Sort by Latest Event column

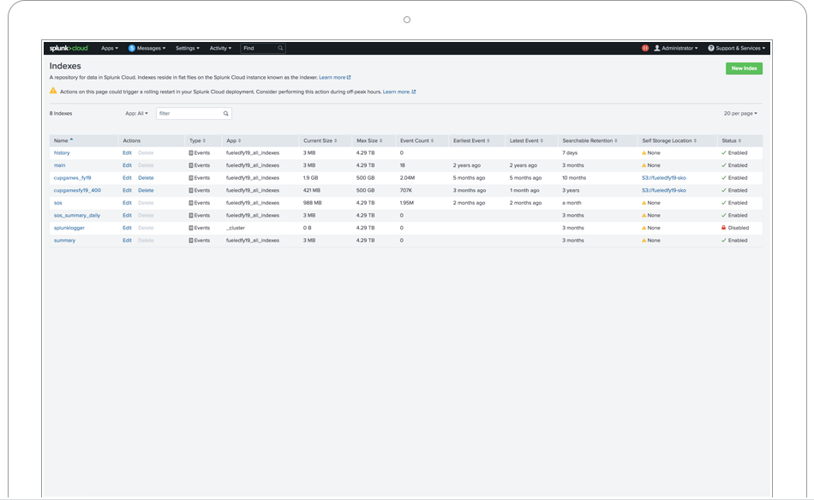click(526, 140)
